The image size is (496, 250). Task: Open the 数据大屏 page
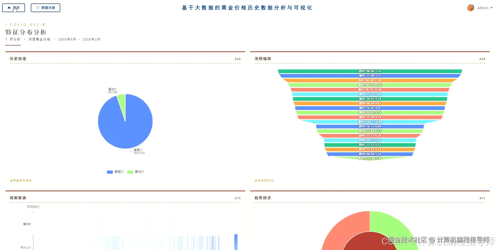point(46,8)
